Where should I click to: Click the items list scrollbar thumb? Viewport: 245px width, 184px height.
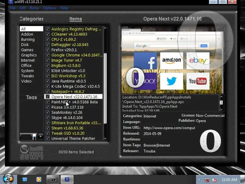coord(105,88)
